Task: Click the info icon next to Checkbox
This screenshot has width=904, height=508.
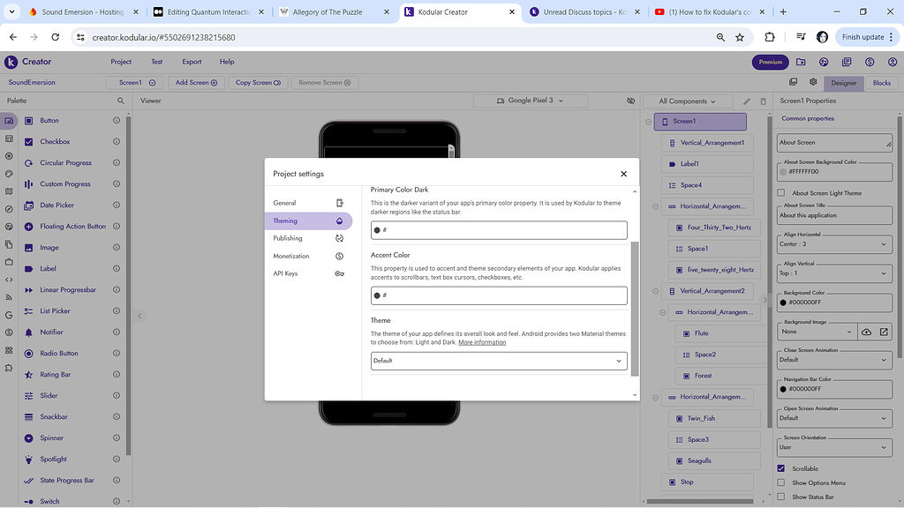Action: click(x=117, y=142)
